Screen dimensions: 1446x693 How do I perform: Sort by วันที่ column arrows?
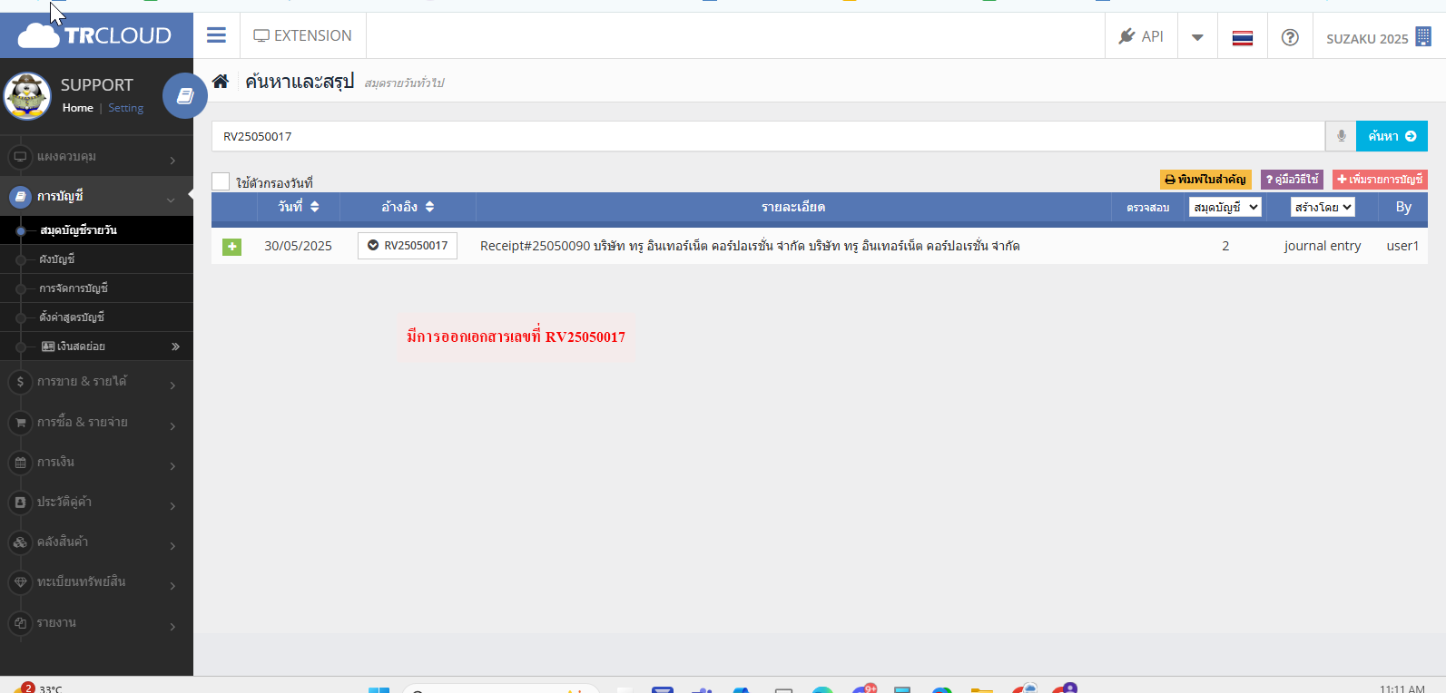pos(314,207)
